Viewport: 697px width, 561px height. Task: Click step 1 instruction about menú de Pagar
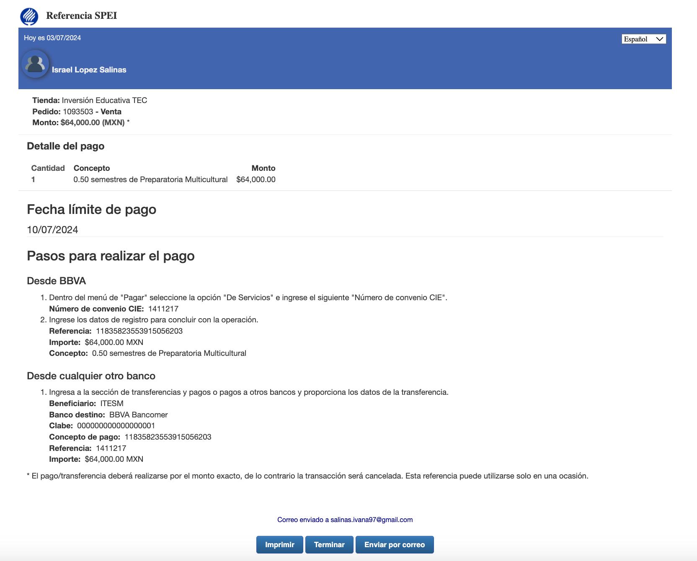point(248,298)
